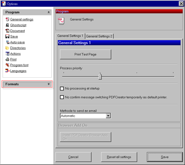Image resolution: width=185 pixels, height=165 pixels.
Task: Click the Actions sidebar icon
Action: 7,54
